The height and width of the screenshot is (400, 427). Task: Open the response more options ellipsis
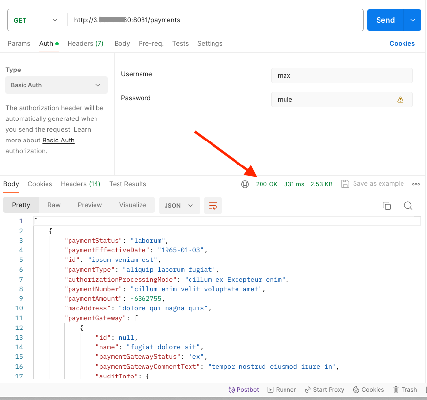click(416, 184)
